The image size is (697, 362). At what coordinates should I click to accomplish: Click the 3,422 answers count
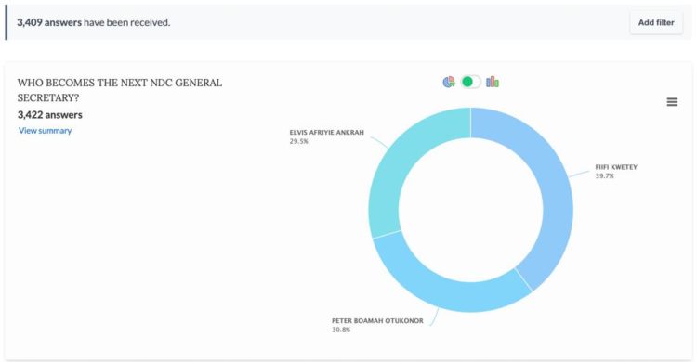click(x=50, y=115)
